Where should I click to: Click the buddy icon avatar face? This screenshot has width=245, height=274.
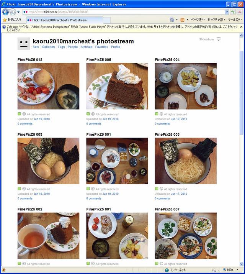24,44
